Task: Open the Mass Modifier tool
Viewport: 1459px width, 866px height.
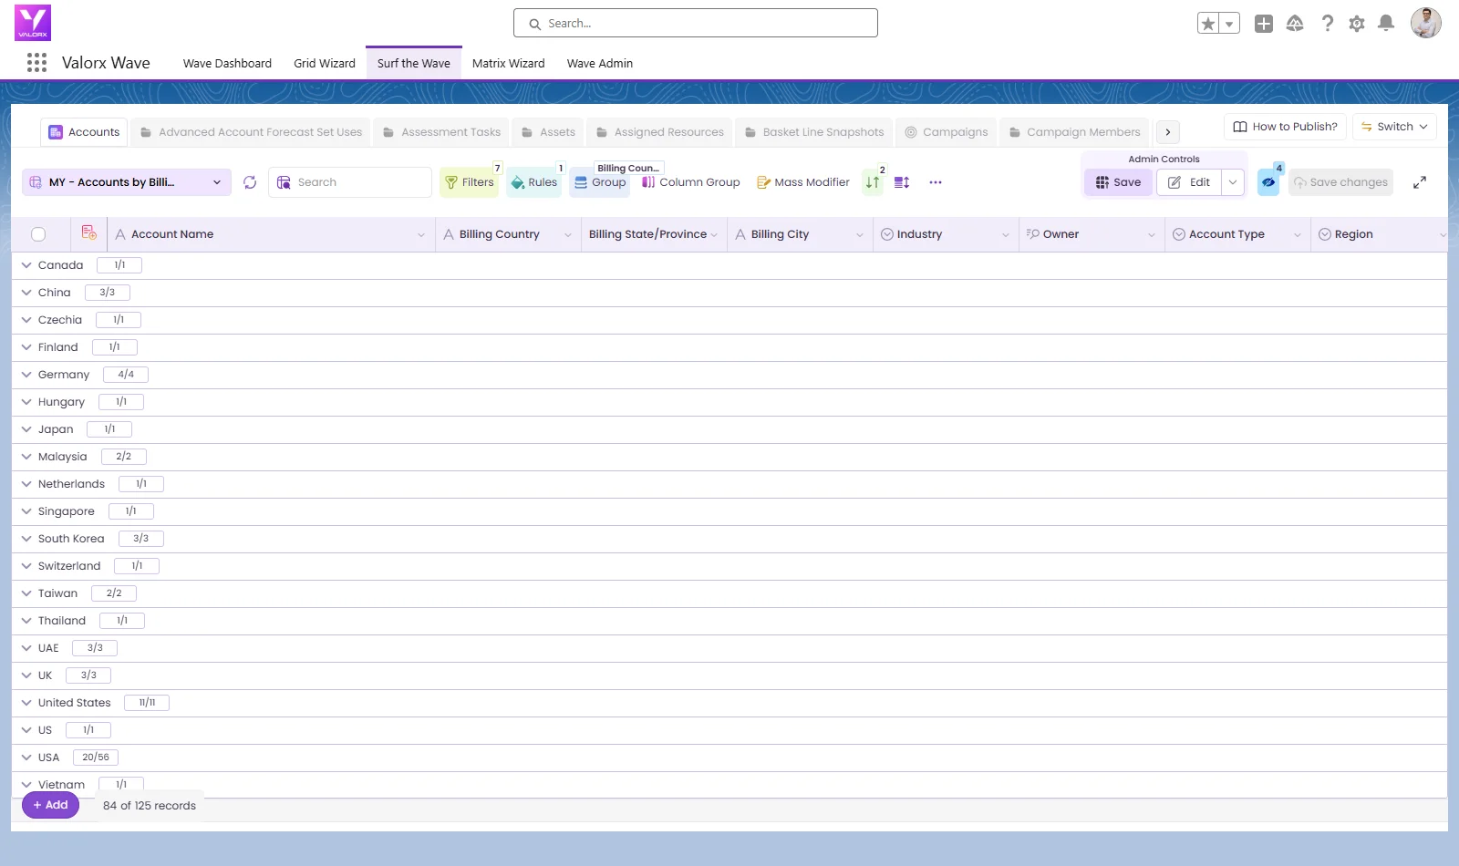Action: (803, 182)
